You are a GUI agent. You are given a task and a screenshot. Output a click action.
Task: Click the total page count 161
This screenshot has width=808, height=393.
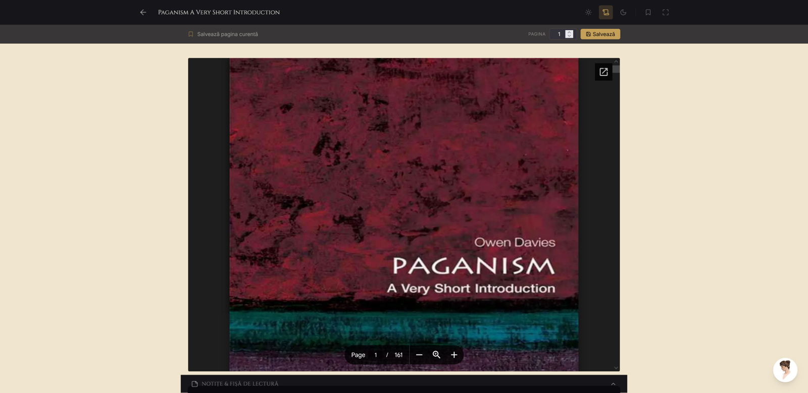[x=398, y=355]
